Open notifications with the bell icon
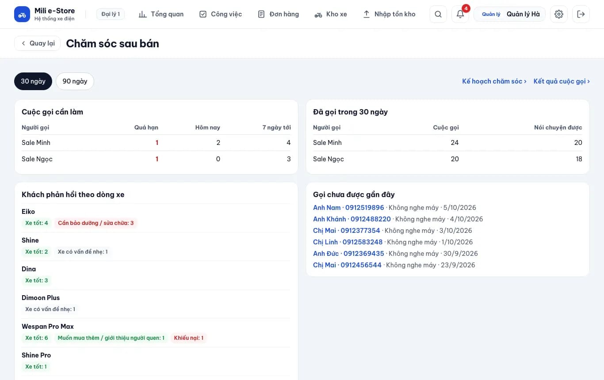The height and width of the screenshot is (380, 604). pyautogui.click(x=460, y=14)
